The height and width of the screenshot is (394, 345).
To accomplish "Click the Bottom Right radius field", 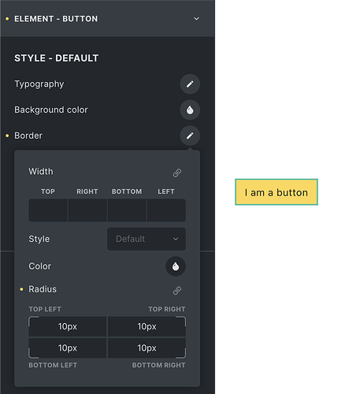I will (x=147, y=348).
